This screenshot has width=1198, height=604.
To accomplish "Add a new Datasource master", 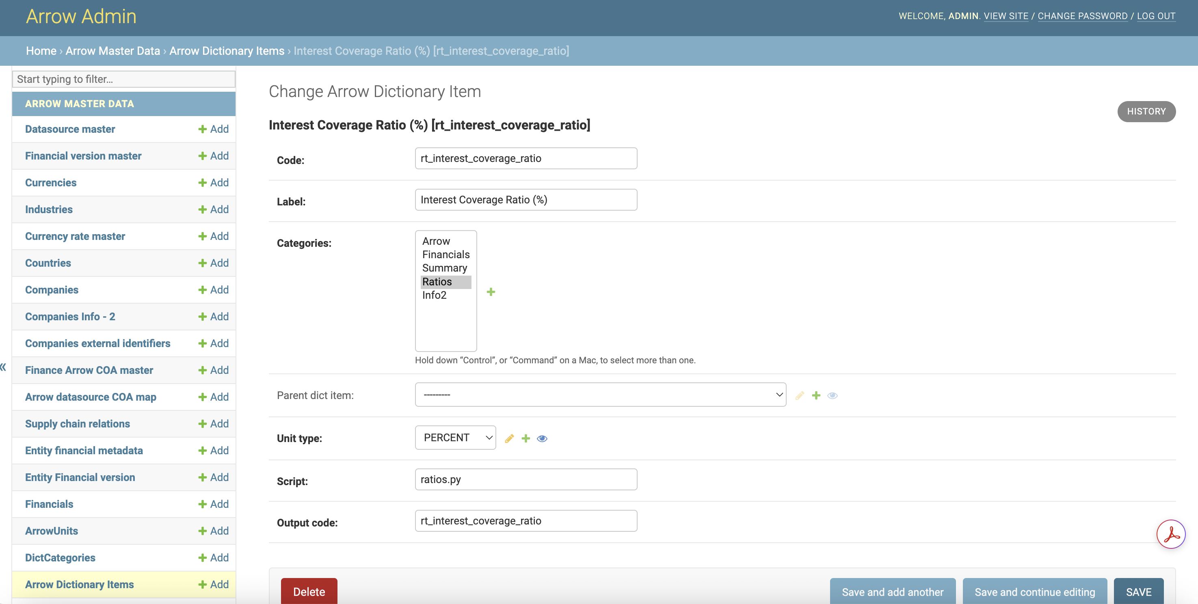I will click(x=214, y=129).
